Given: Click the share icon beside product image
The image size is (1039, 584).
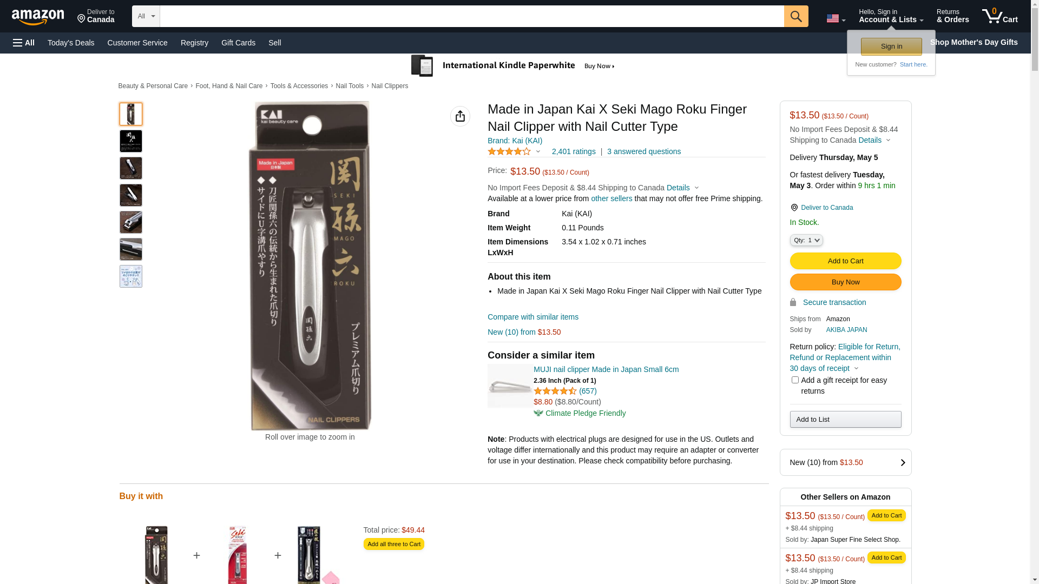Looking at the screenshot, I should pyautogui.click(x=460, y=116).
